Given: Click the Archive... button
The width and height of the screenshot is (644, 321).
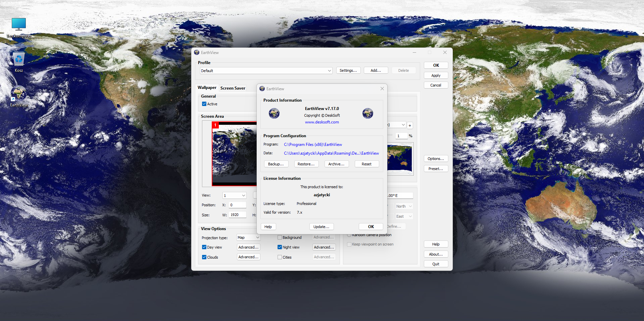Looking at the screenshot, I should click(336, 164).
